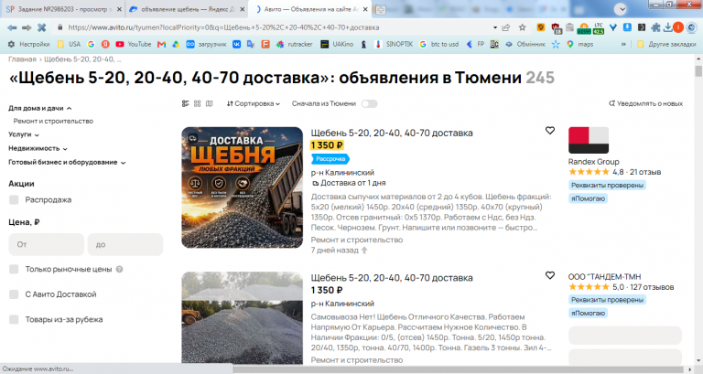Switch to list view layout icon
Image resolution: width=703 pixels, height=374 pixels.
pyautogui.click(x=186, y=103)
